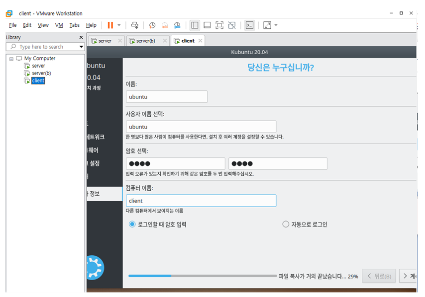Switch to the server tab
The height and width of the screenshot is (297, 425).
point(105,41)
